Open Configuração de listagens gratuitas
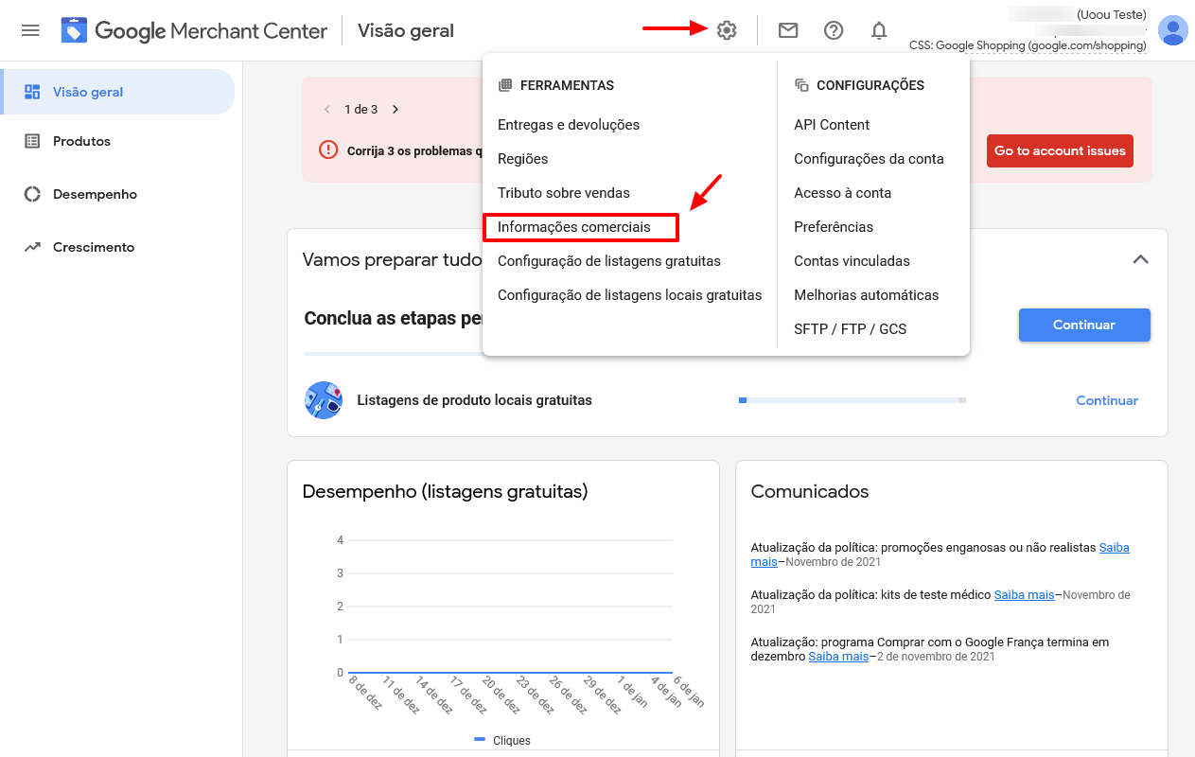1195x757 pixels. [609, 261]
